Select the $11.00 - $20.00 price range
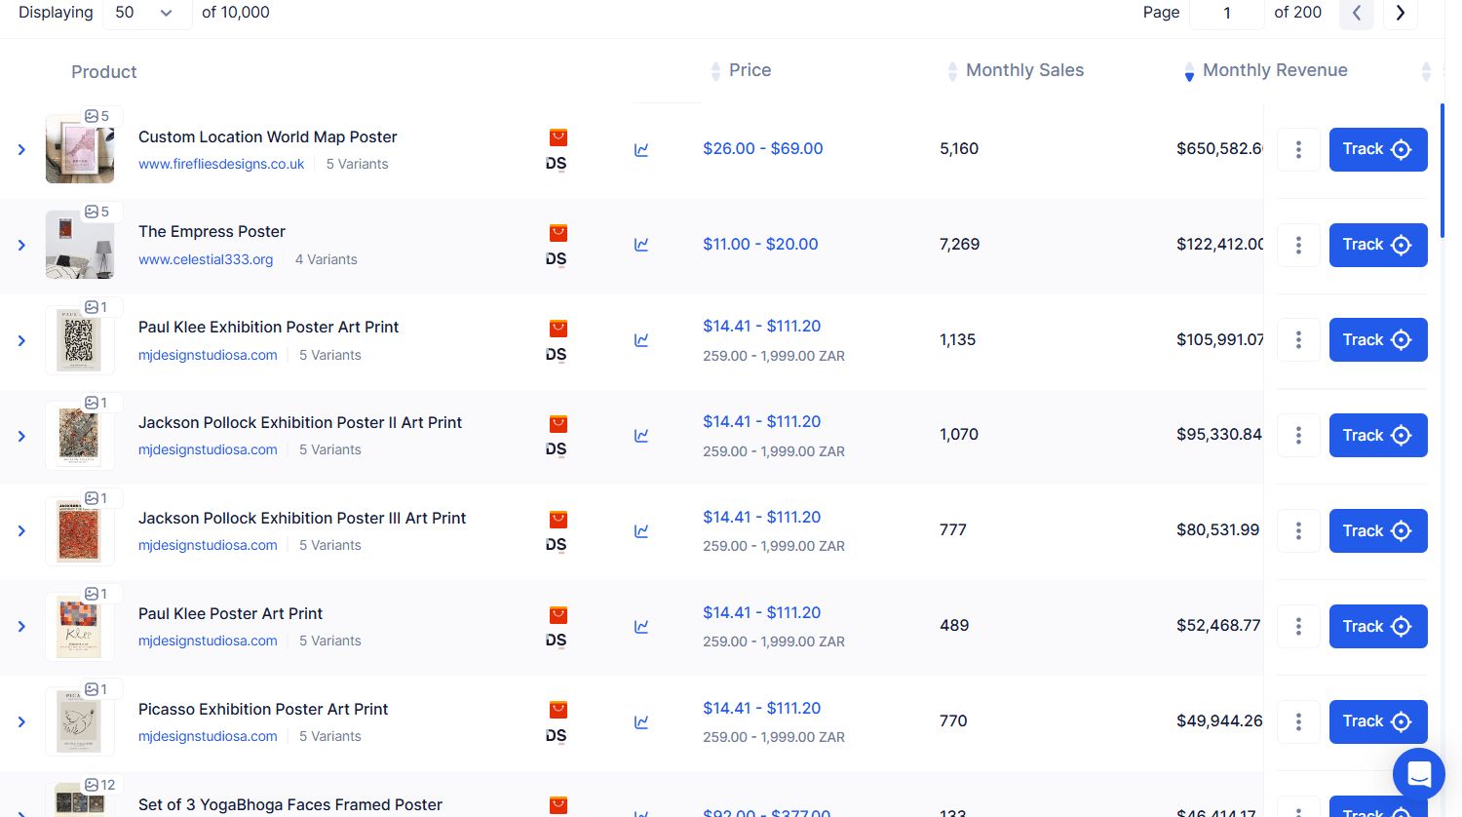The width and height of the screenshot is (1462, 817). click(760, 245)
